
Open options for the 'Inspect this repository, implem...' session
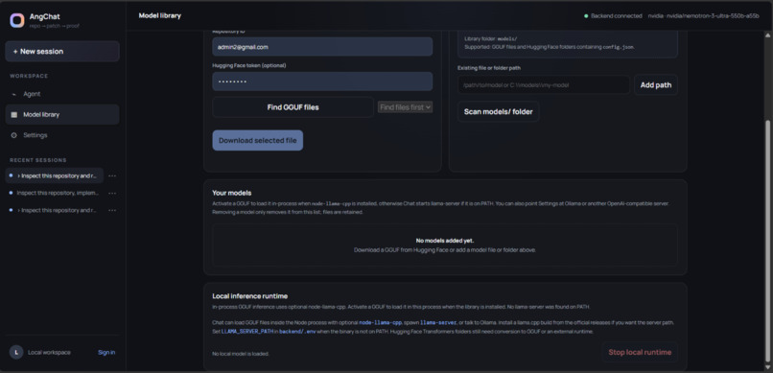(112, 193)
